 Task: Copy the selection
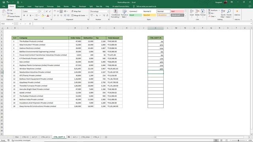click(10, 13)
